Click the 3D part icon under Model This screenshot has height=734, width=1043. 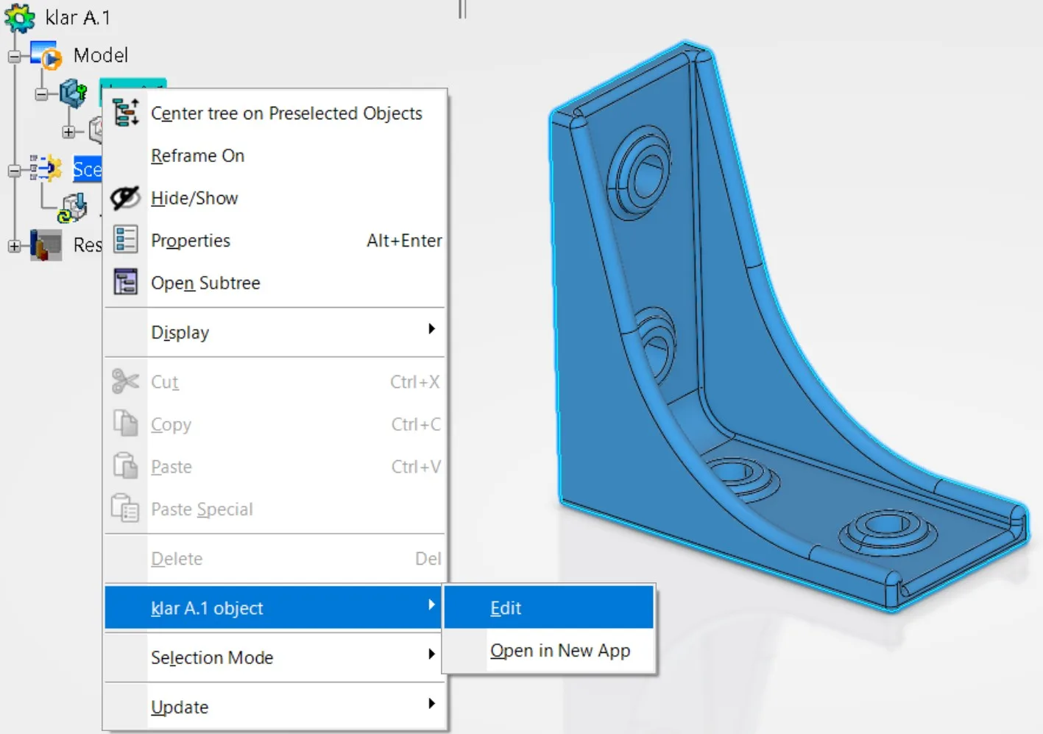(x=74, y=93)
